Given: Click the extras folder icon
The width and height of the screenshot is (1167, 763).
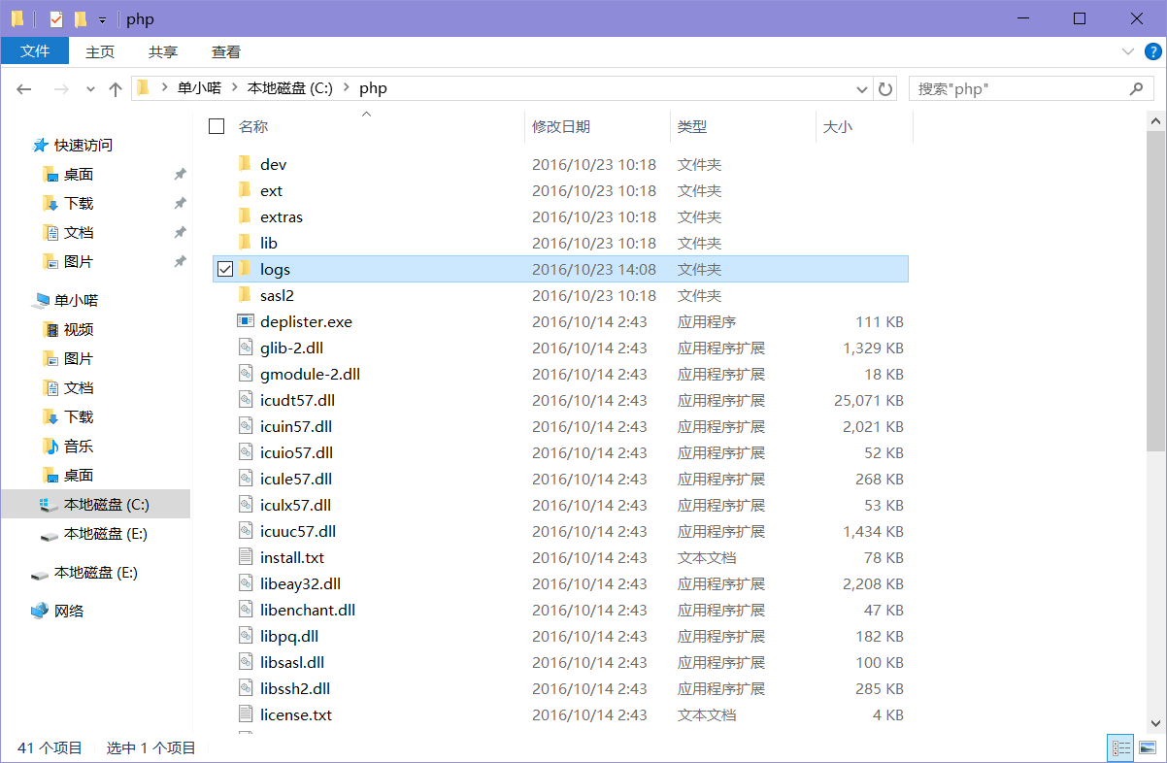Looking at the screenshot, I should pyautogui.click(x=245, y=216).
